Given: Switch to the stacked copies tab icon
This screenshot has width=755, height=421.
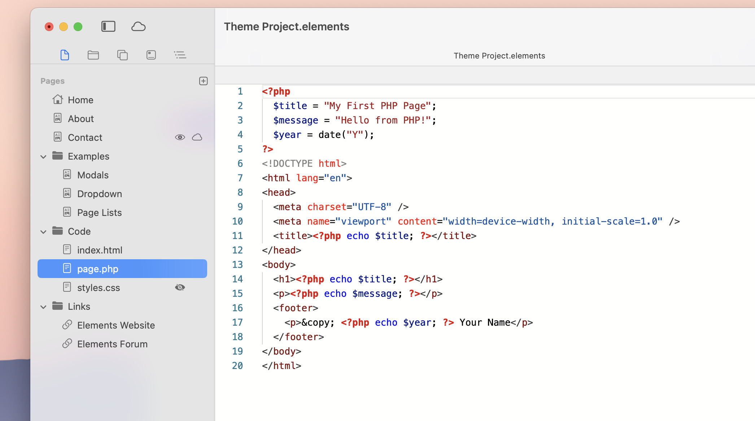Looking at the screenshot, I should pyautogui.click(x=122, y=55).
